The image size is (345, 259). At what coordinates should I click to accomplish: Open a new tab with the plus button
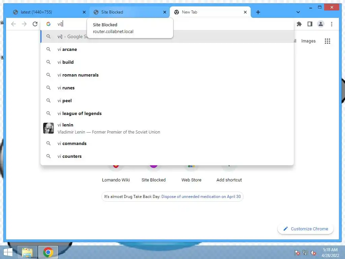[x=258, y=12]
